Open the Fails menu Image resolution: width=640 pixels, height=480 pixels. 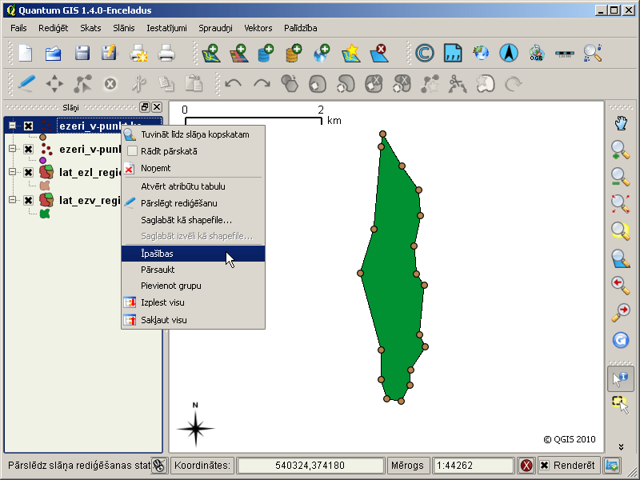point(18,28)
